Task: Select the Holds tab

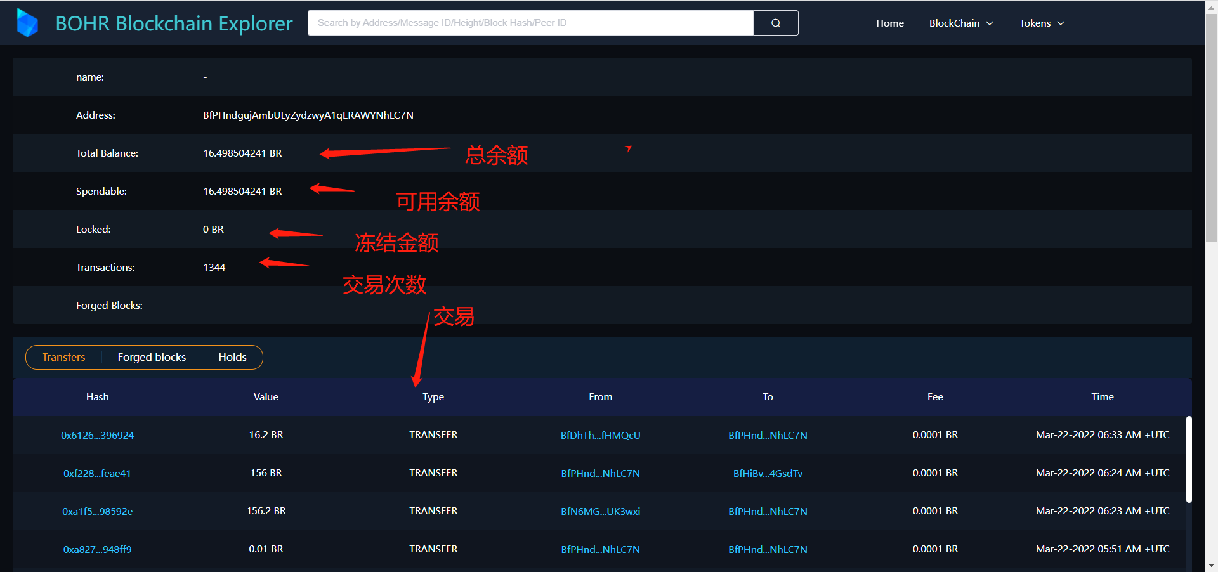Action: pos(232,357)
